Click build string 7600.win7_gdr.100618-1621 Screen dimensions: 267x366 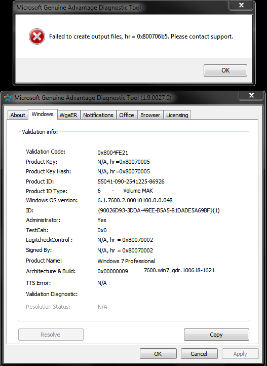[179, 270]
